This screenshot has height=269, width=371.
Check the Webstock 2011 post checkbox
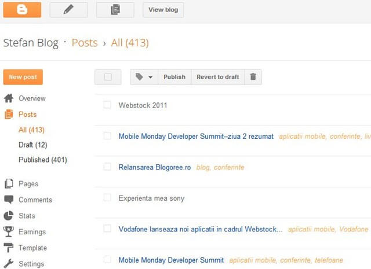point(107,105)
